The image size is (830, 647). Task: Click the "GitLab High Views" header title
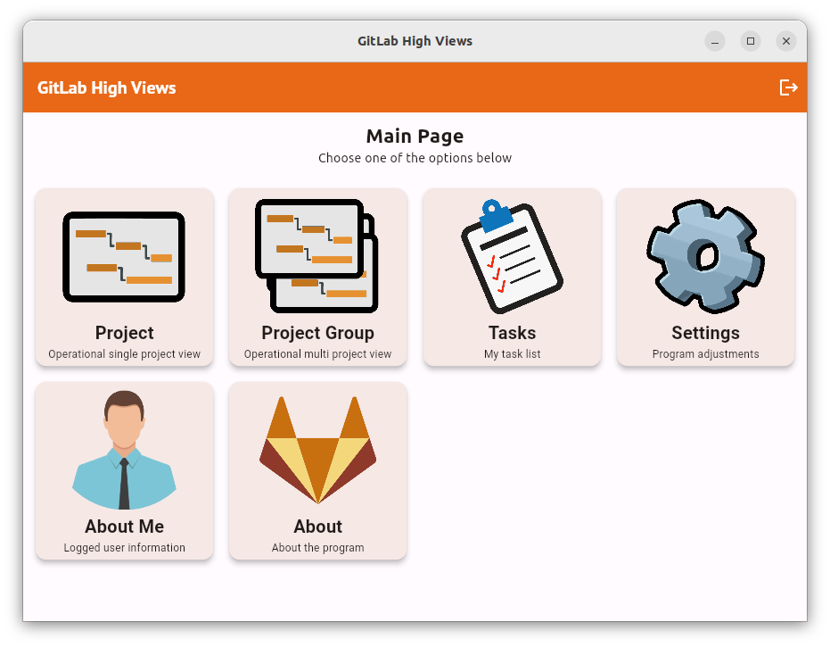[x=106, y=87]
